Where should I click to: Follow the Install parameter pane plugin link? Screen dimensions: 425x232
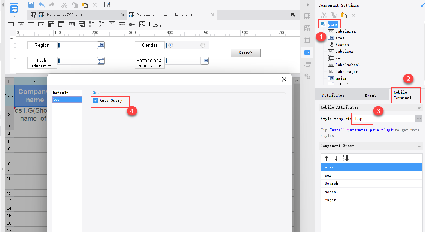(x=362, y=130)
